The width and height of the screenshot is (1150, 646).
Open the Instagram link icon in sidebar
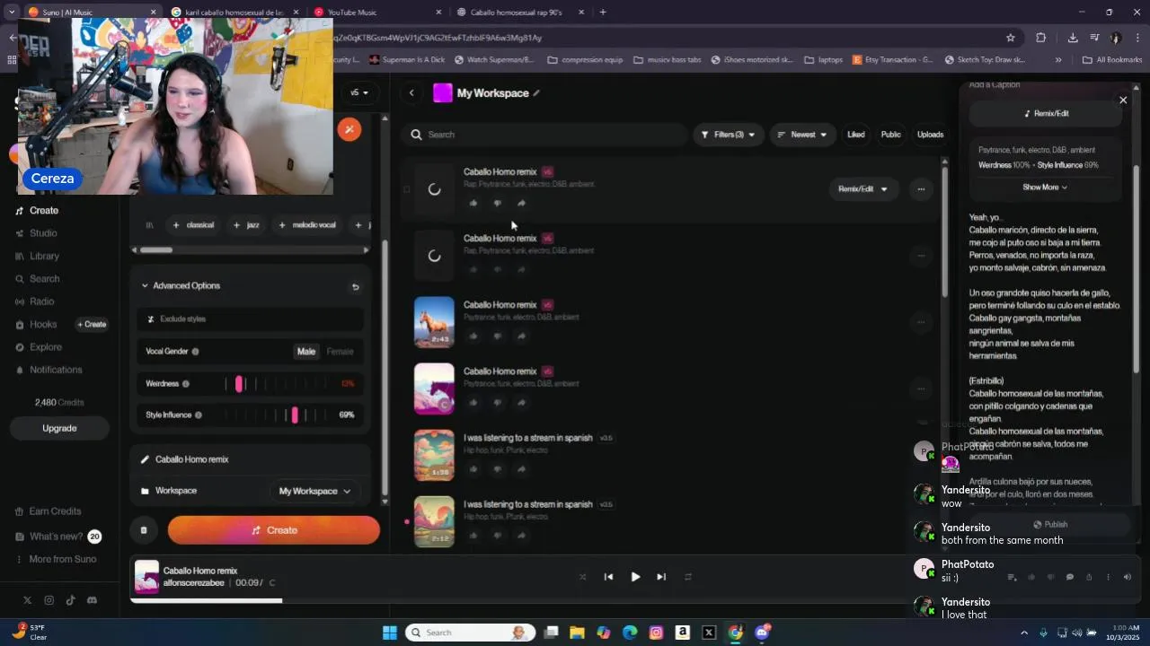coord(49,600)
